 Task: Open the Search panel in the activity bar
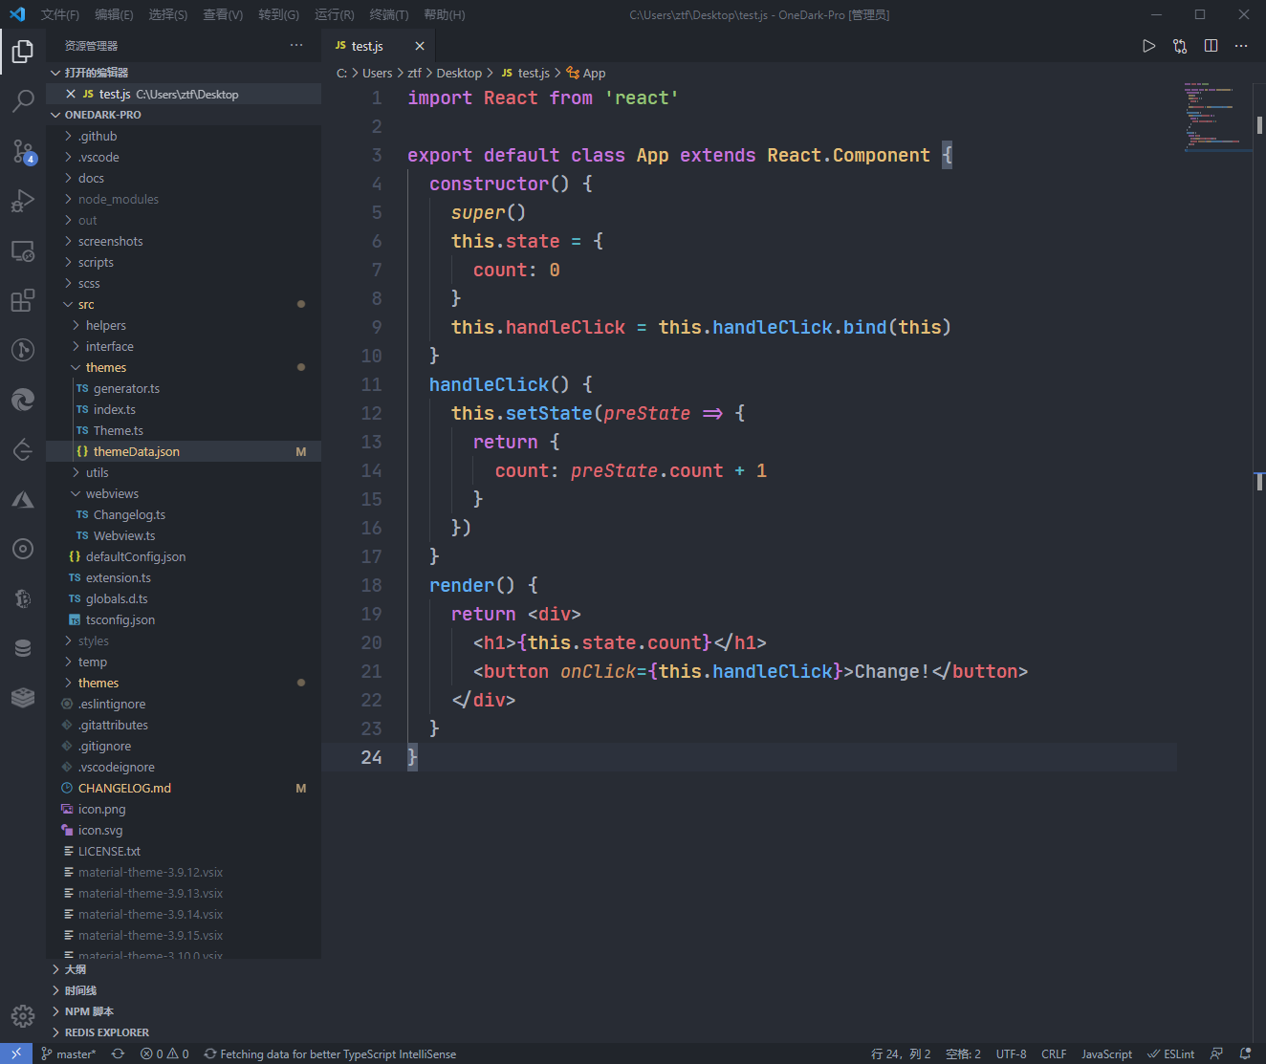click(x=23, y=101)
